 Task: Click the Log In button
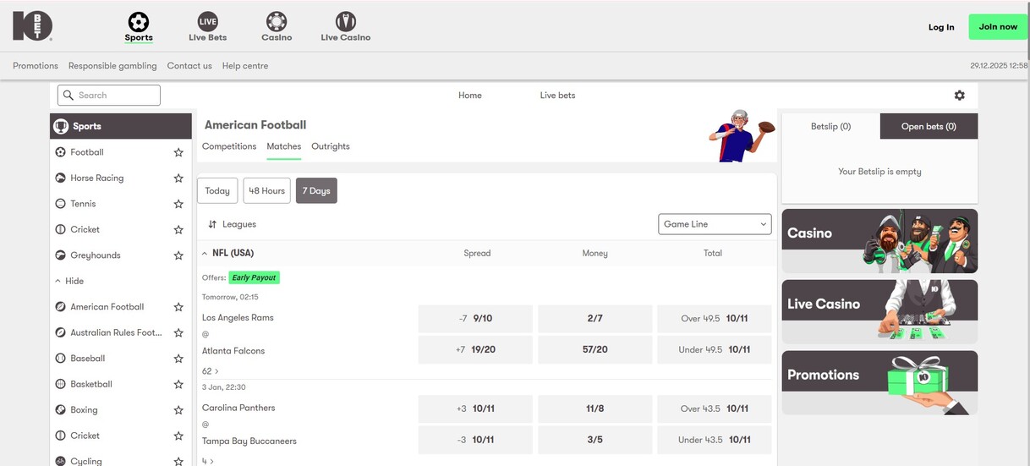click(941, 27)
